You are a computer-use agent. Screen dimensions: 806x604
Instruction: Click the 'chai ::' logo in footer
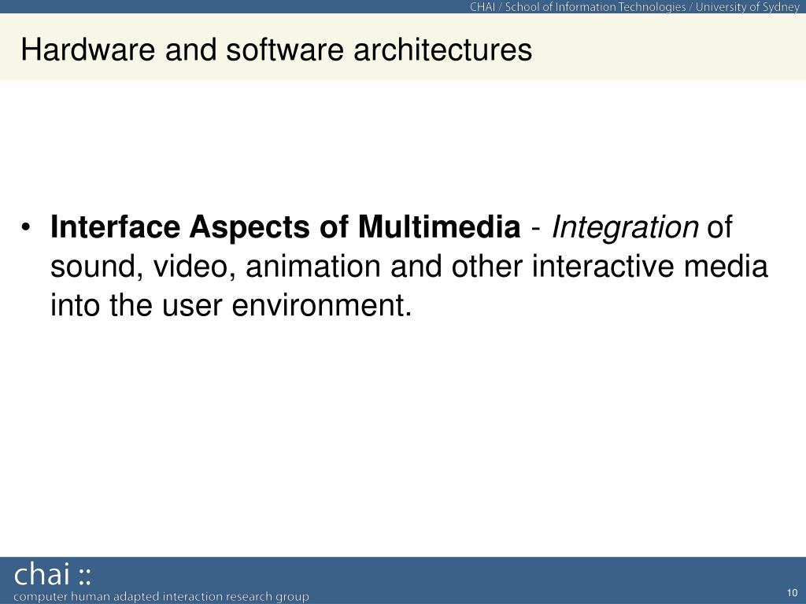pos(53,574)
